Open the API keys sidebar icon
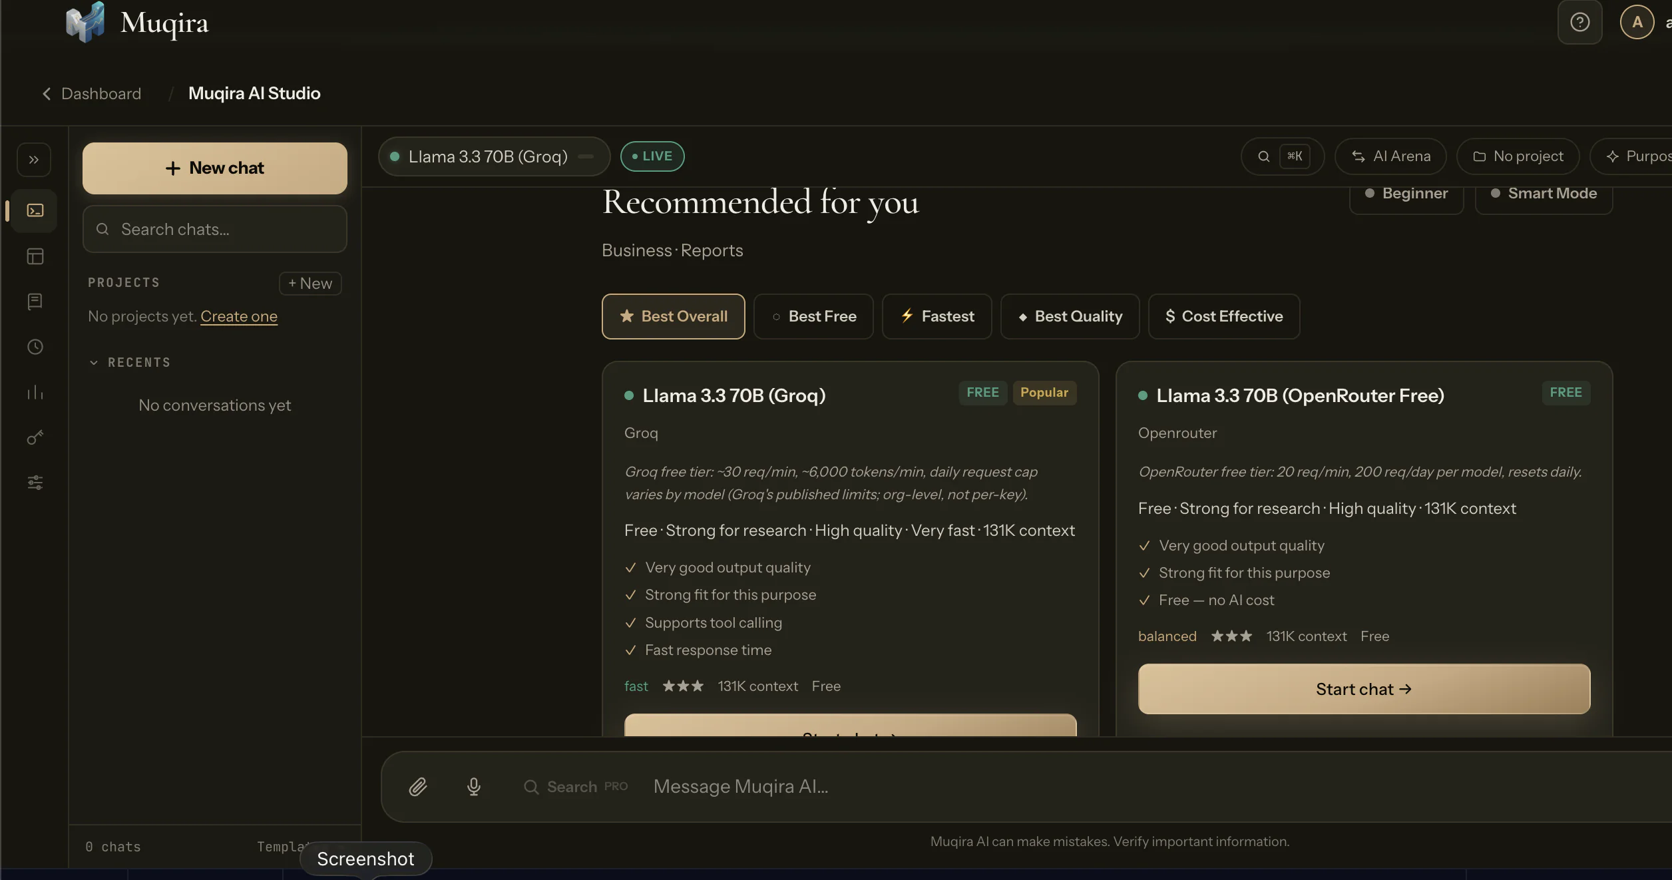The image size is (1672, 880). (x=35, y=437)
